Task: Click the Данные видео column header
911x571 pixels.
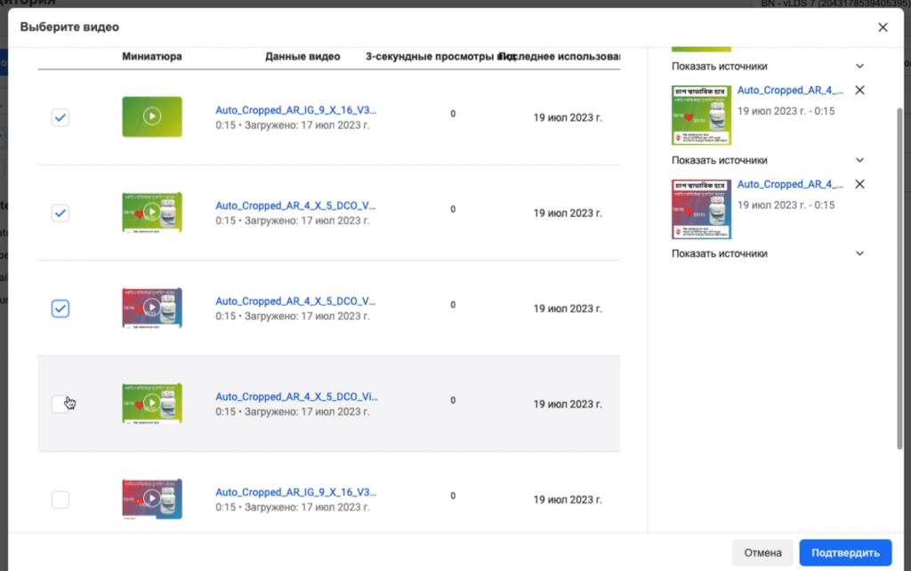Action: 302,57
